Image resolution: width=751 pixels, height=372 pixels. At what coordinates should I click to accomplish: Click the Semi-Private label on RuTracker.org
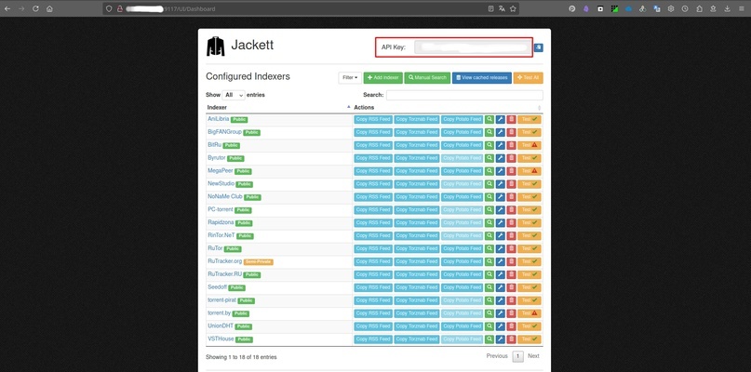[x=258, y=262]
